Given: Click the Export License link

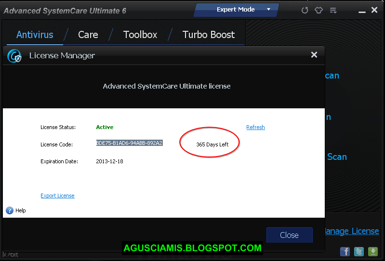Looking at the screenshot, I should pos(57,196).
